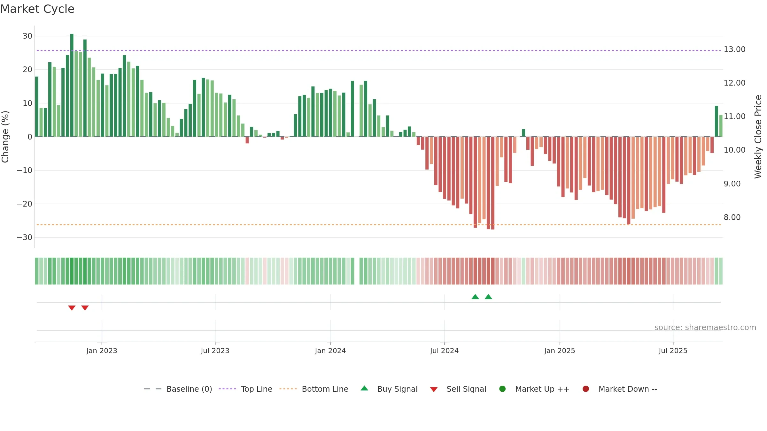Click the gray dashed Baseline legend sample

tap(153, 389)
